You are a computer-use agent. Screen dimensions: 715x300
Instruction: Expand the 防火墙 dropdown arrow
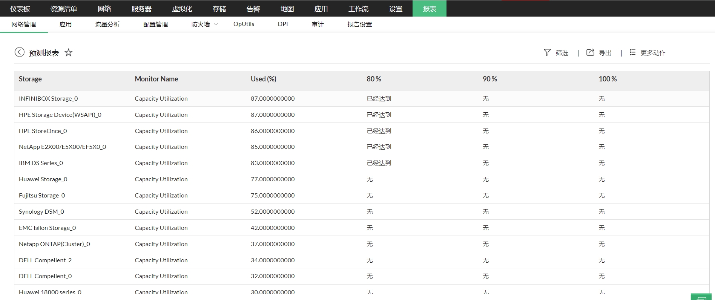[216, 24]
